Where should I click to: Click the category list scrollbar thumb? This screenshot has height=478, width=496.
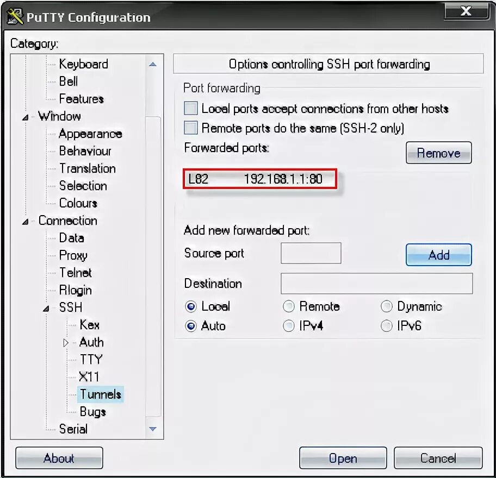[153, 267]
